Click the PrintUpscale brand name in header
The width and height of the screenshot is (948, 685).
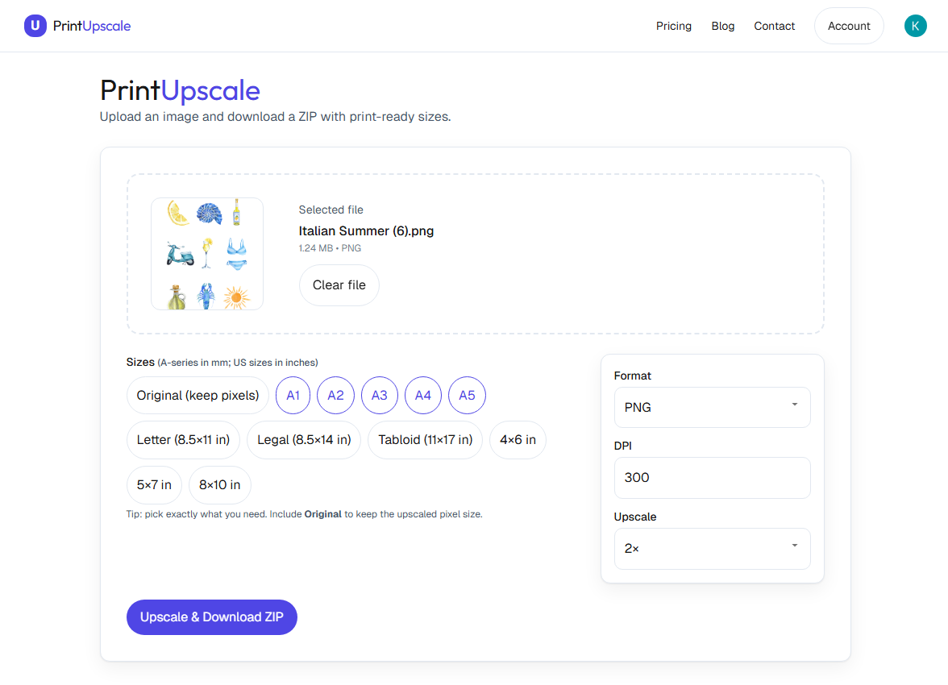tap(92, 26)
